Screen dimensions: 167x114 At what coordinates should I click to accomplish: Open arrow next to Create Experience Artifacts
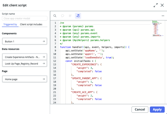(x=44, y=57)
